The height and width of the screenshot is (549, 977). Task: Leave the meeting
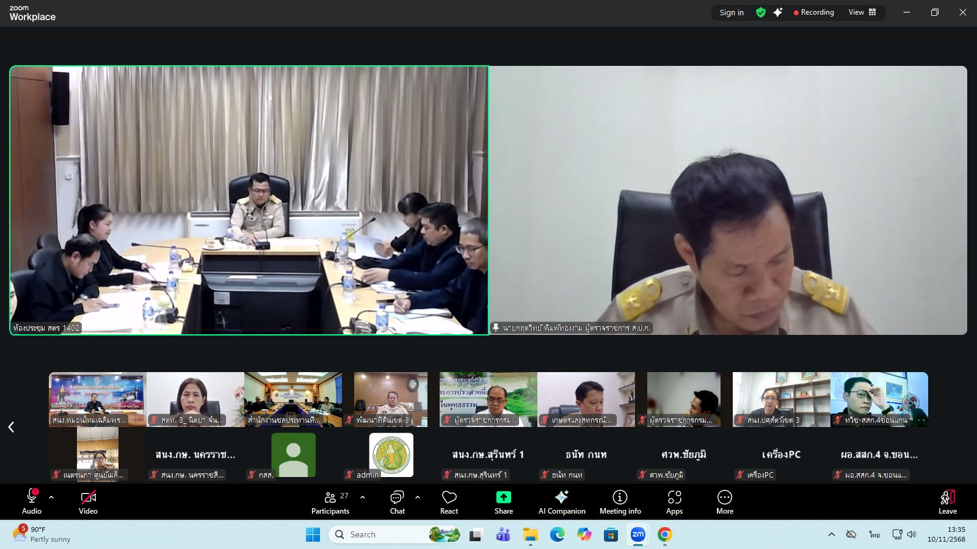[947, 501]
